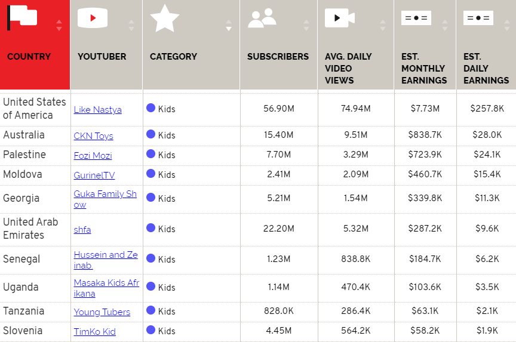Click the $1.9K daily earnings value

(x=487, y=331)
